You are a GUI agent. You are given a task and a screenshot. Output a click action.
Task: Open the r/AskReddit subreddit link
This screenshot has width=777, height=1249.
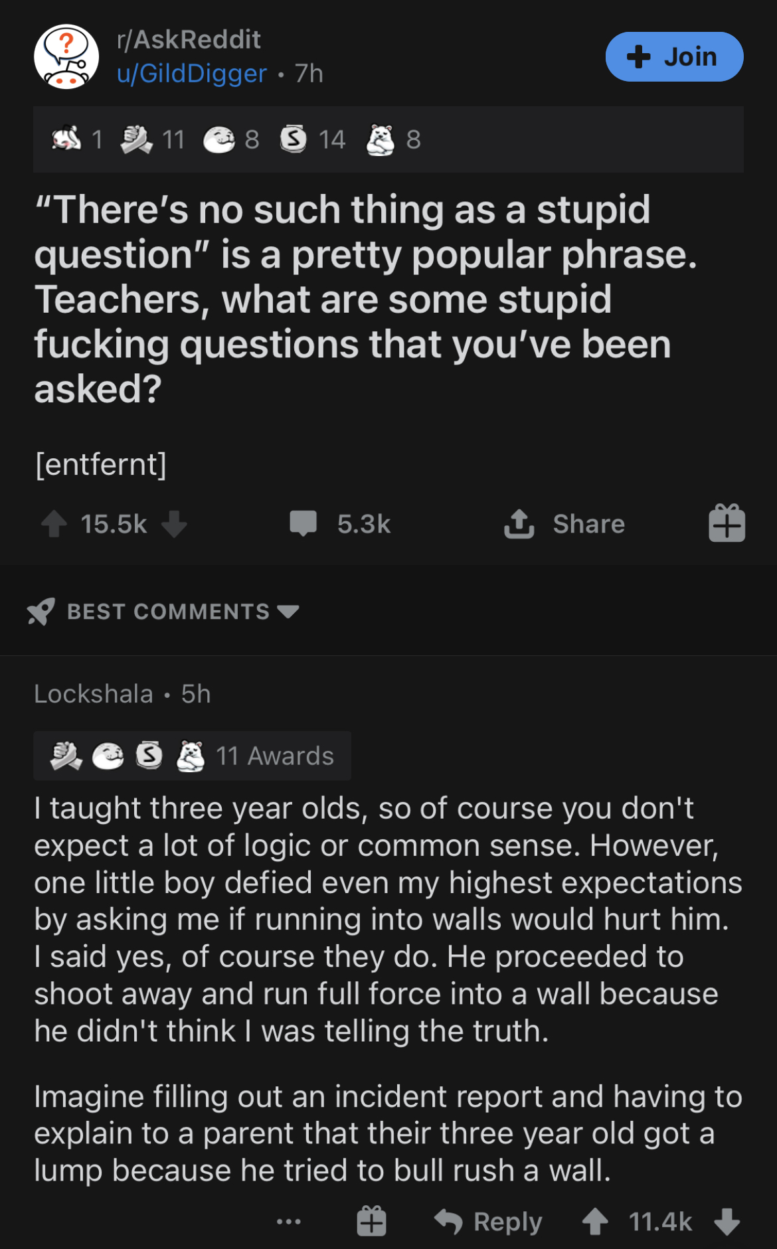189,40
